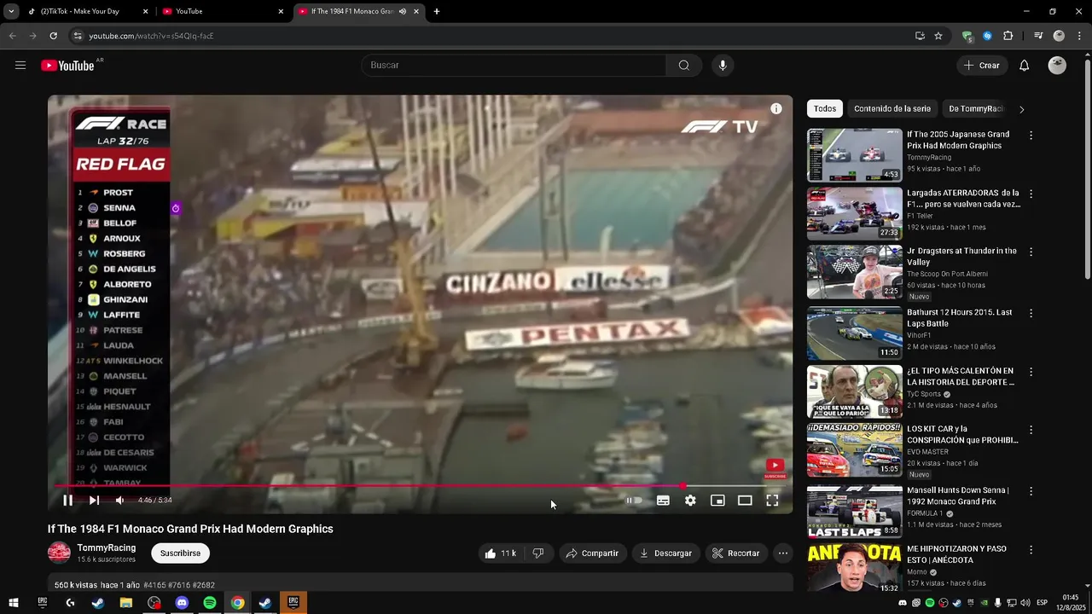Open Chrome extensions puzzle icon
Viewport: 1092px width, 614px height.
1008,36
